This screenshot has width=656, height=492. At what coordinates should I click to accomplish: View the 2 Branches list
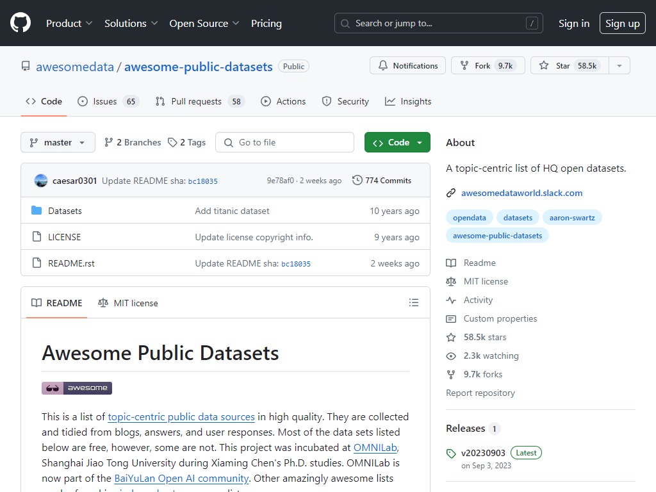click(133, 142)
